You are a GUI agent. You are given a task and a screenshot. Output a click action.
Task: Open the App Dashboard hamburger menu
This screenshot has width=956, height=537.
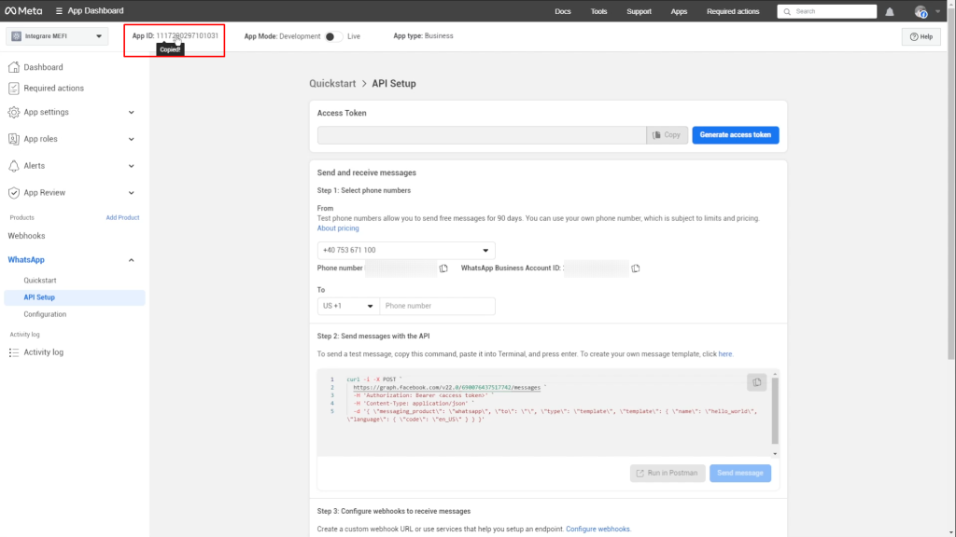tap(59, 11)
